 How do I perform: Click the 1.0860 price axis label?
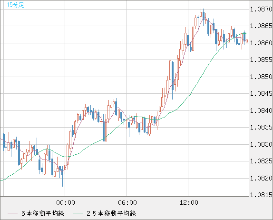(261, 43)
